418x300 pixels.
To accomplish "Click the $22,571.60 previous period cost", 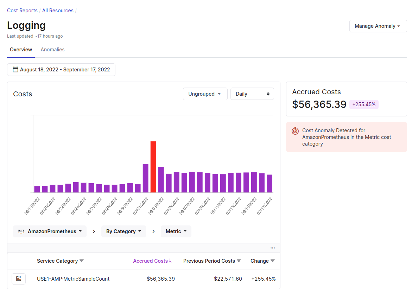I will (228, 279).
